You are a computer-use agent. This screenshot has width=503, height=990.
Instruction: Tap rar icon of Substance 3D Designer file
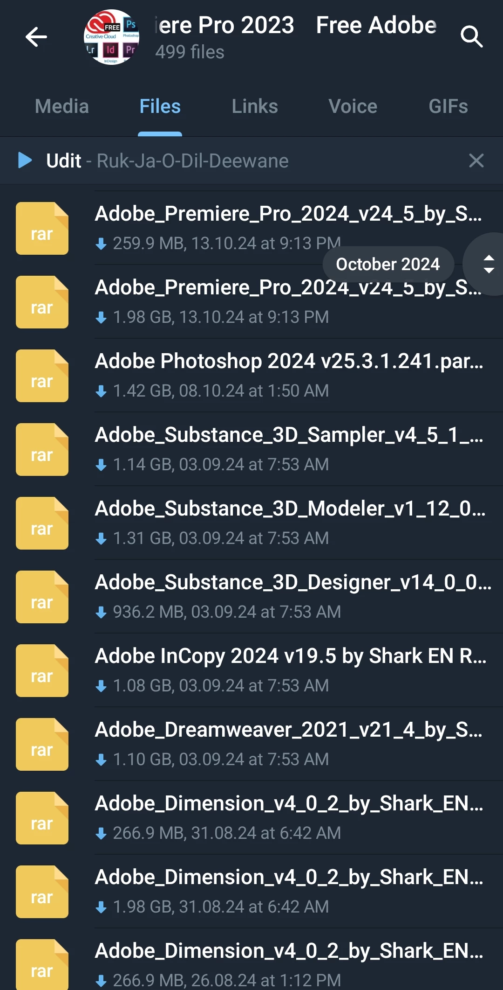(42, 597)
